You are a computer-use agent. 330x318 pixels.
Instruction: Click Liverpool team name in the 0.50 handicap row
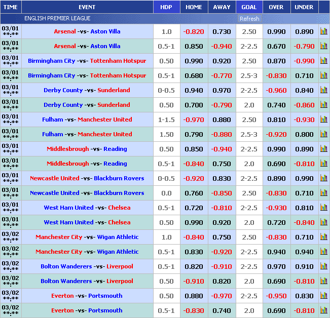point(120,281)
